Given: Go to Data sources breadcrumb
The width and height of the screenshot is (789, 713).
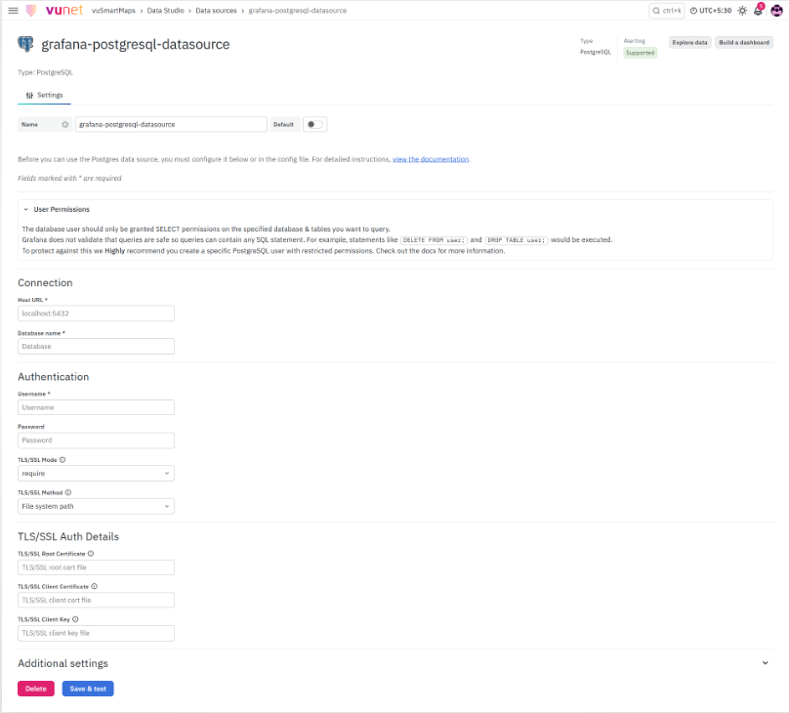Looking at the screenshot, I should point(216,11).
